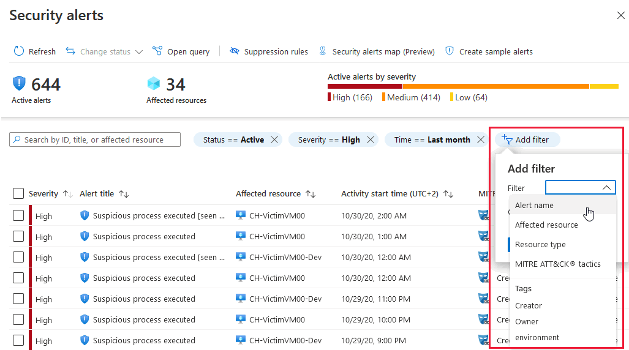Check the 10/29/20, 11:00 PM alert row
Image resolution: width=629 pixels, height=350 pixels.
pos(18,299)
